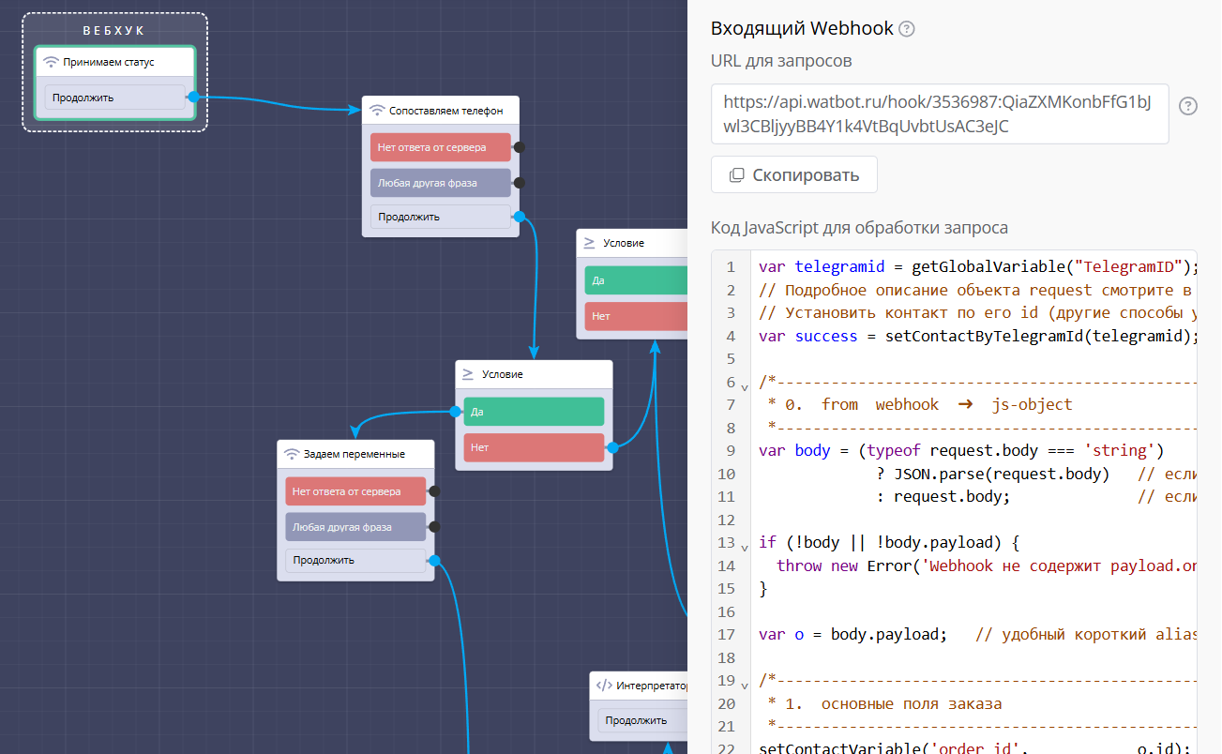Screen dimensions: 1222x754
Task: Collapse code fold at line 19
Action: [x=745, y=685]
